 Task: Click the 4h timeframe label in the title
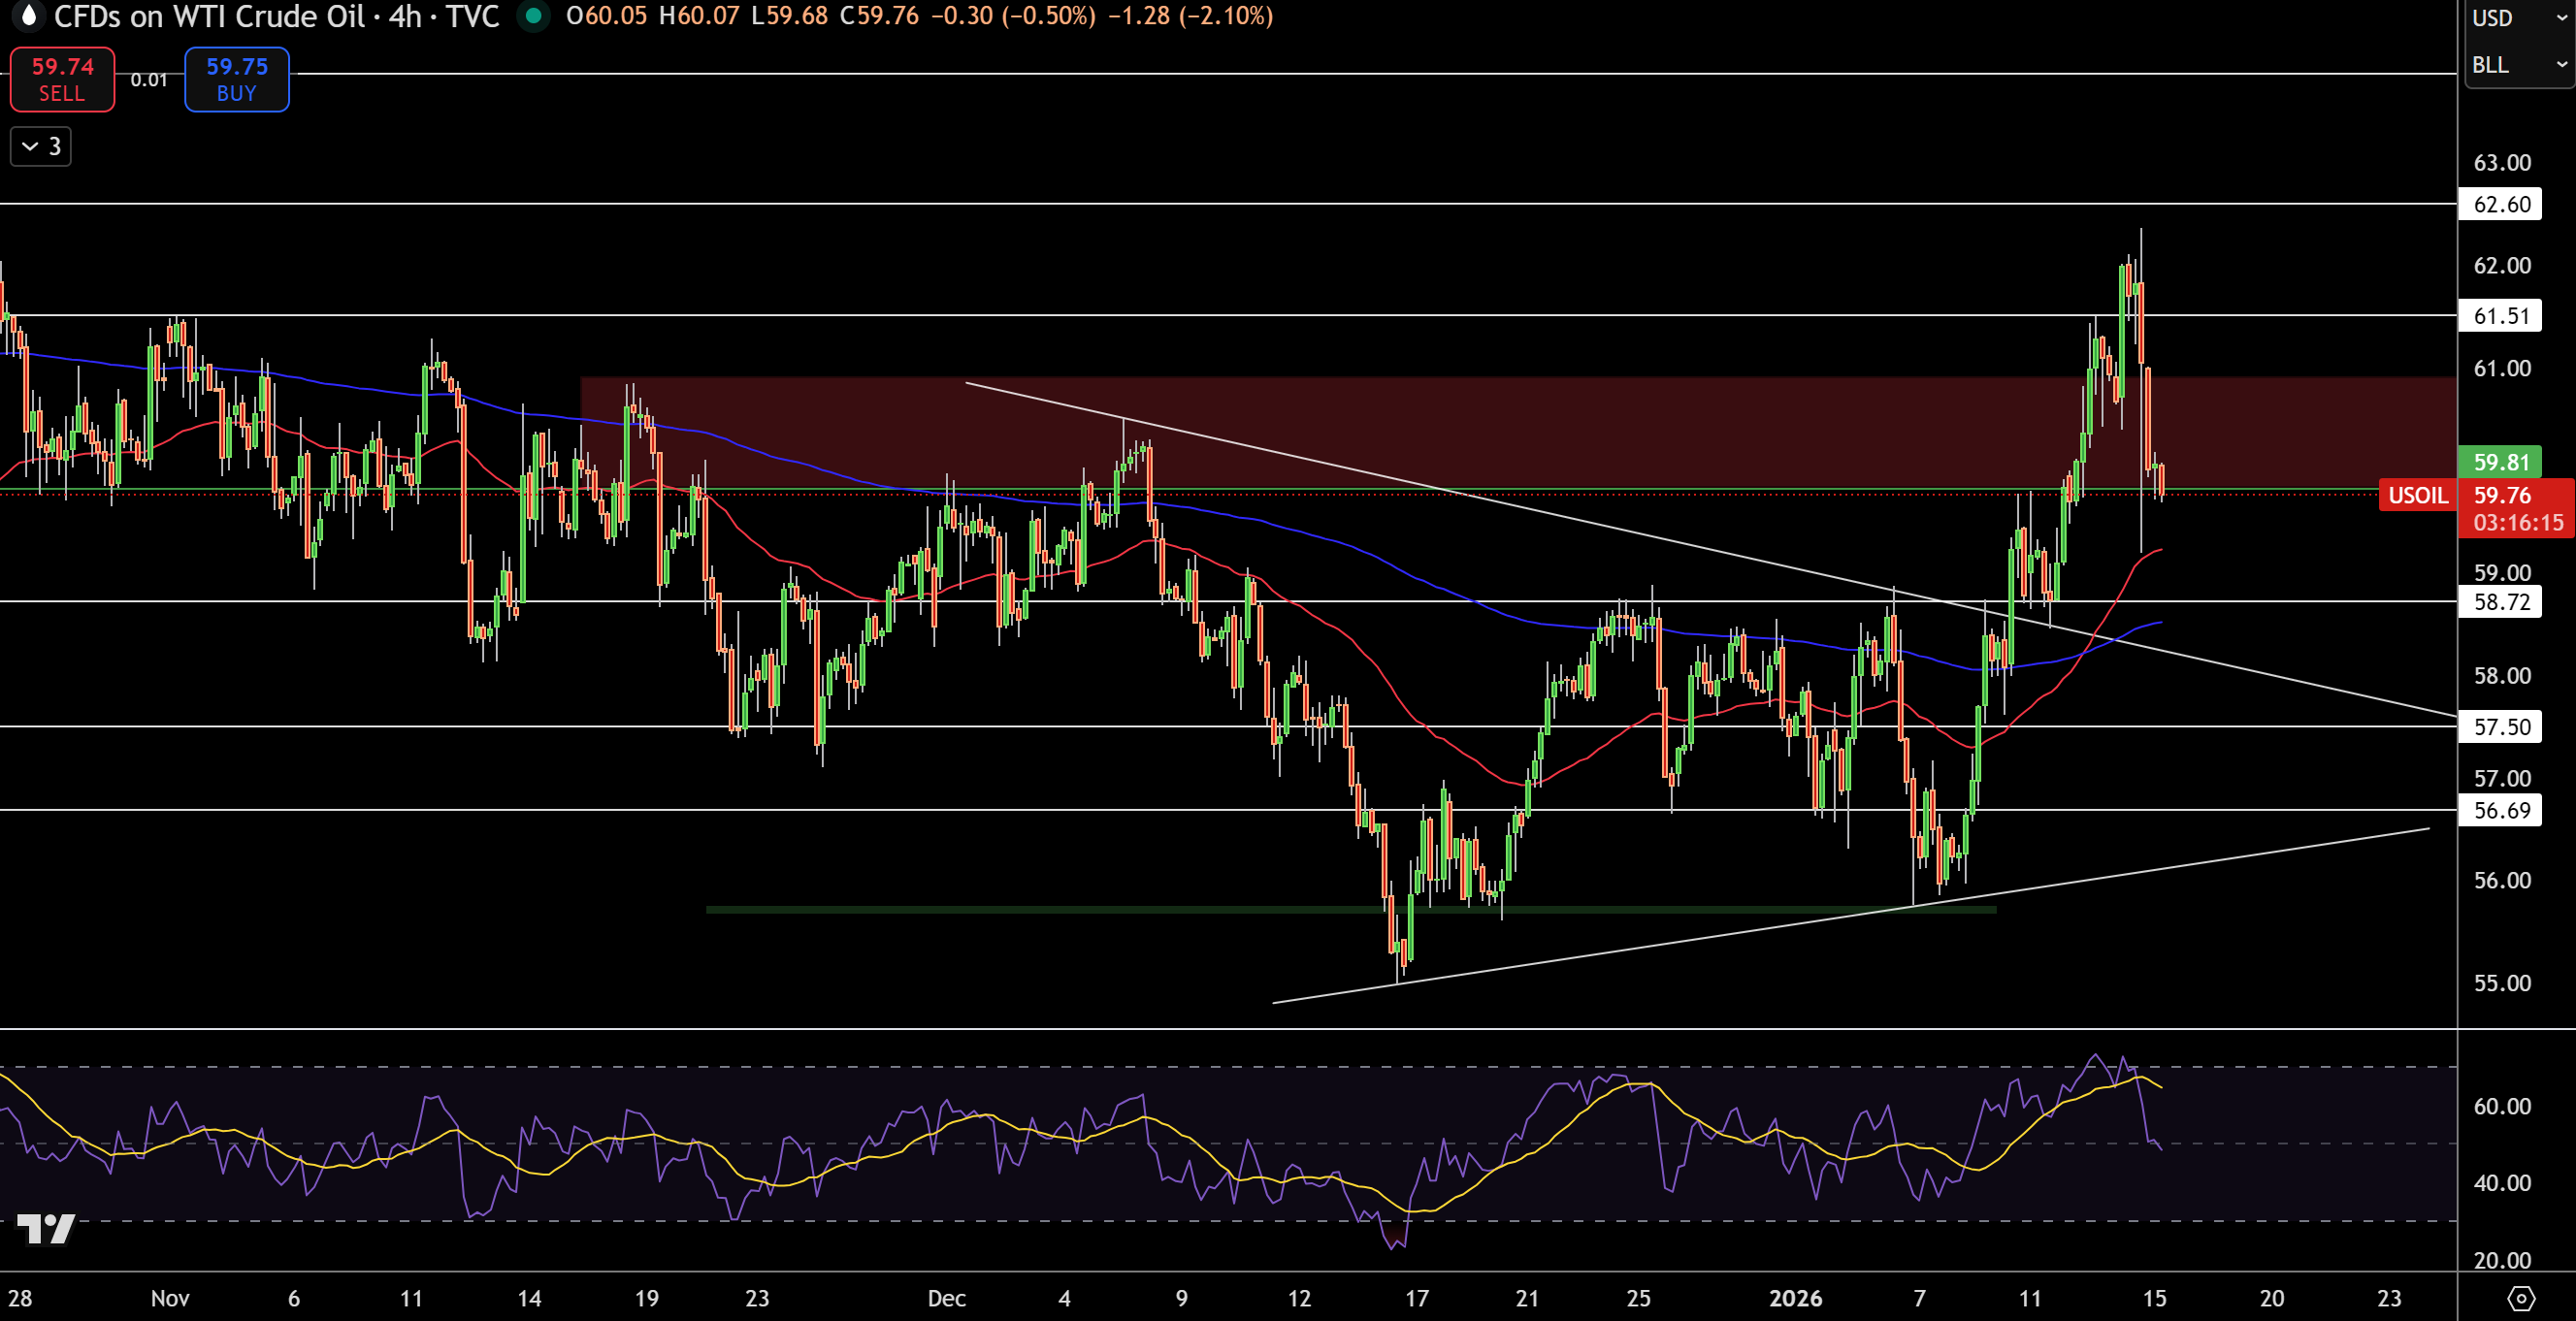click(x=405, y=16)
